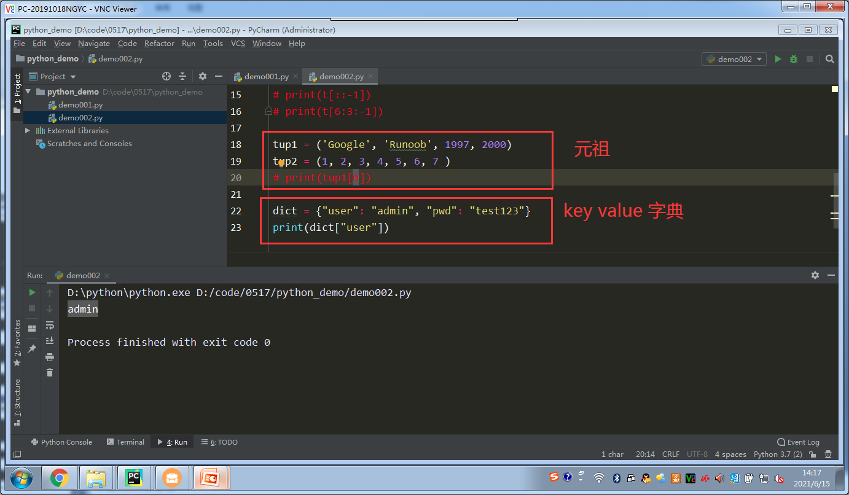Open the 6: TODO tool window

[x=219, y=442]
